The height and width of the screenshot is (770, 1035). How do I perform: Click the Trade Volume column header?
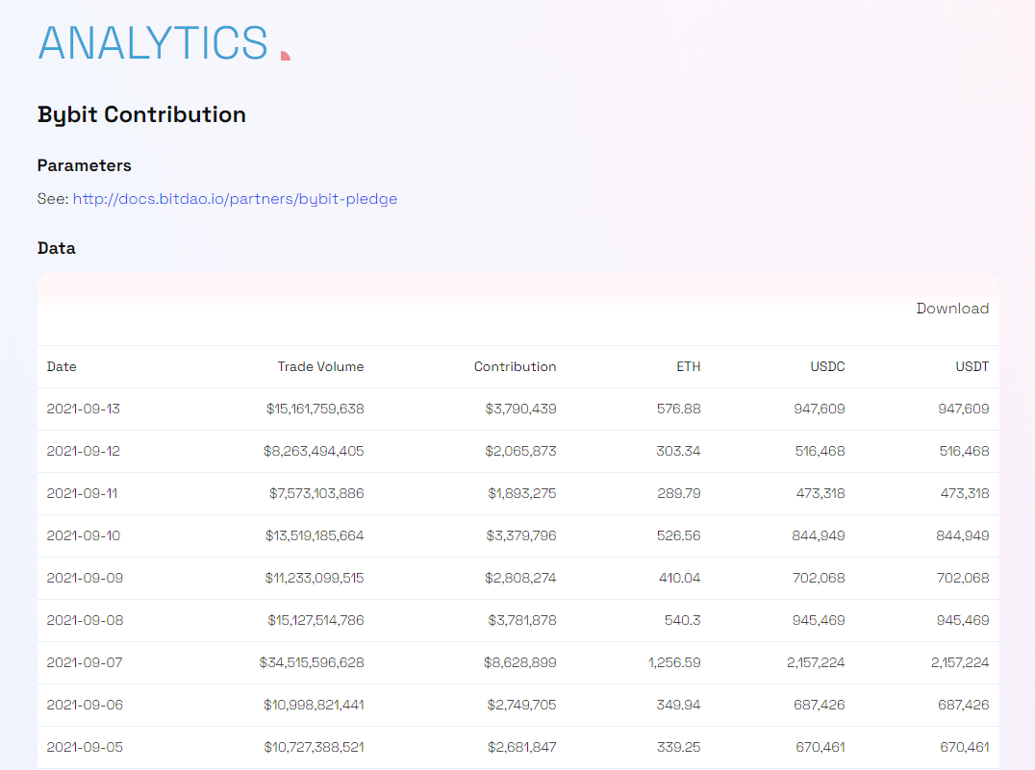click(320, 367)
